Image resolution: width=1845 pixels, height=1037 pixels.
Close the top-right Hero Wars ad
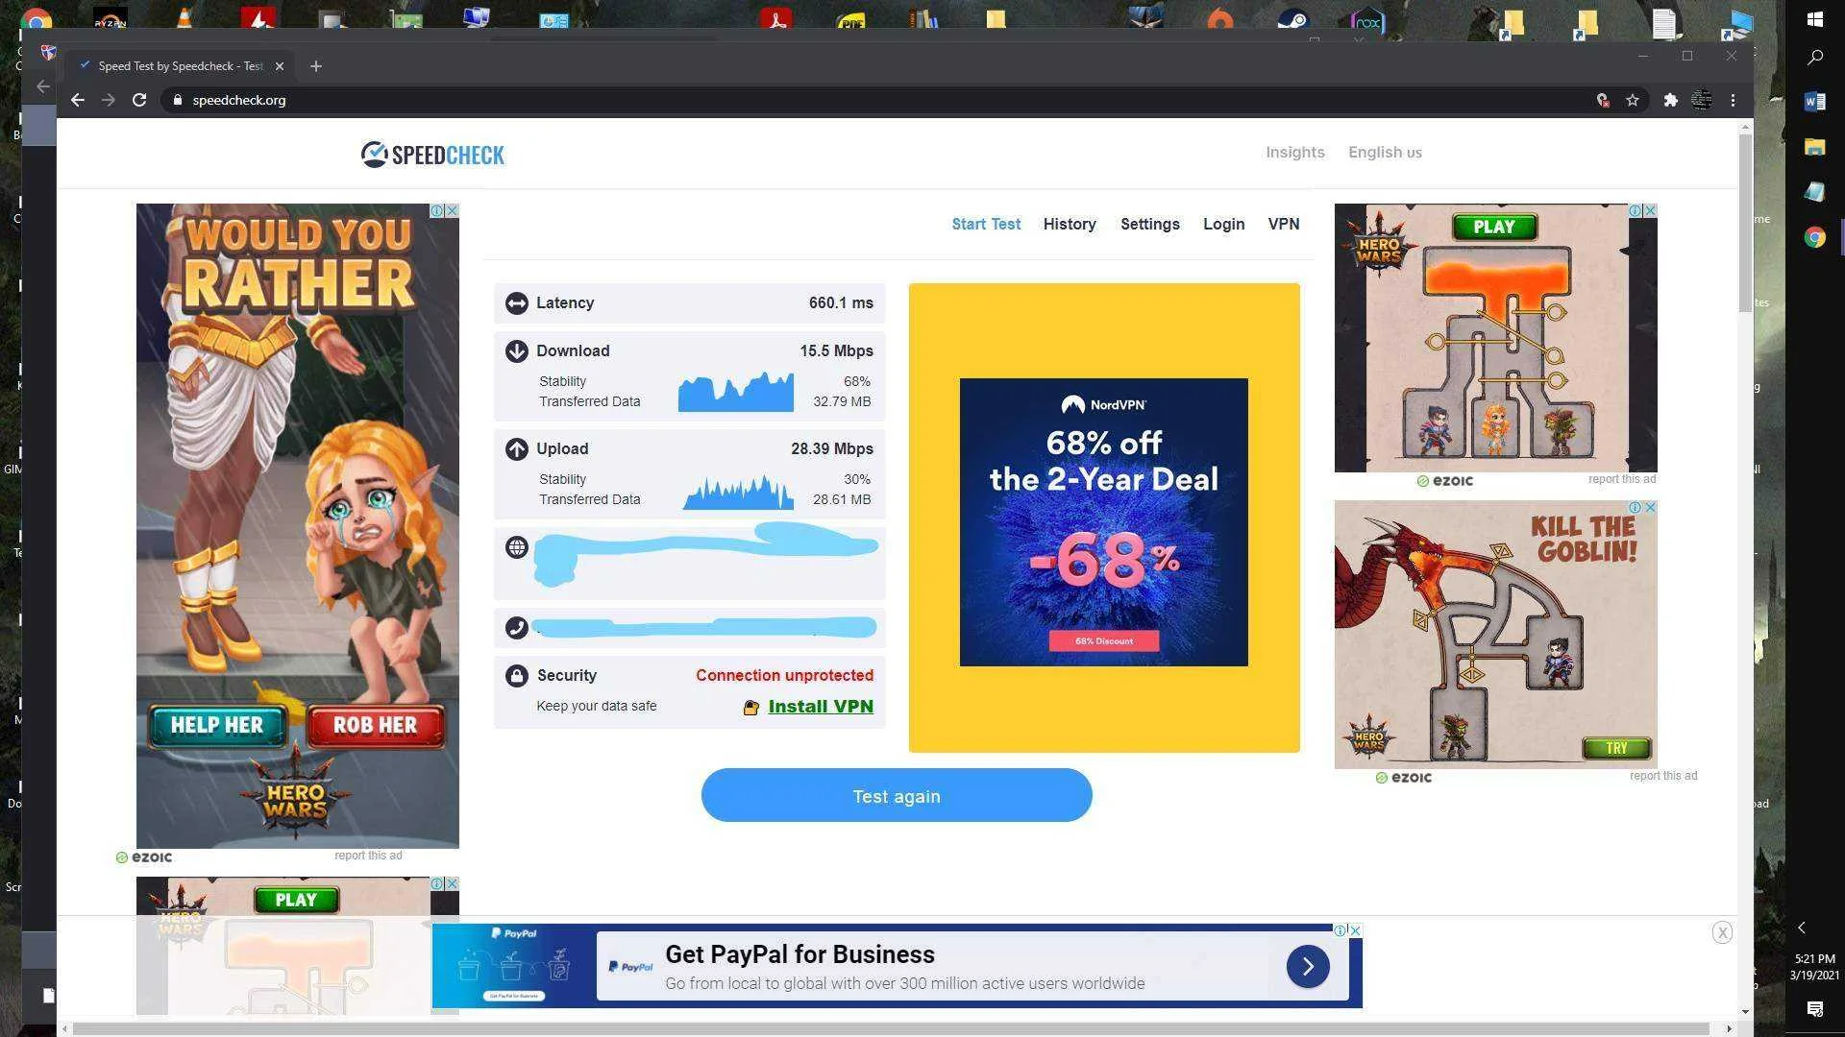[x=1650, y=210]
